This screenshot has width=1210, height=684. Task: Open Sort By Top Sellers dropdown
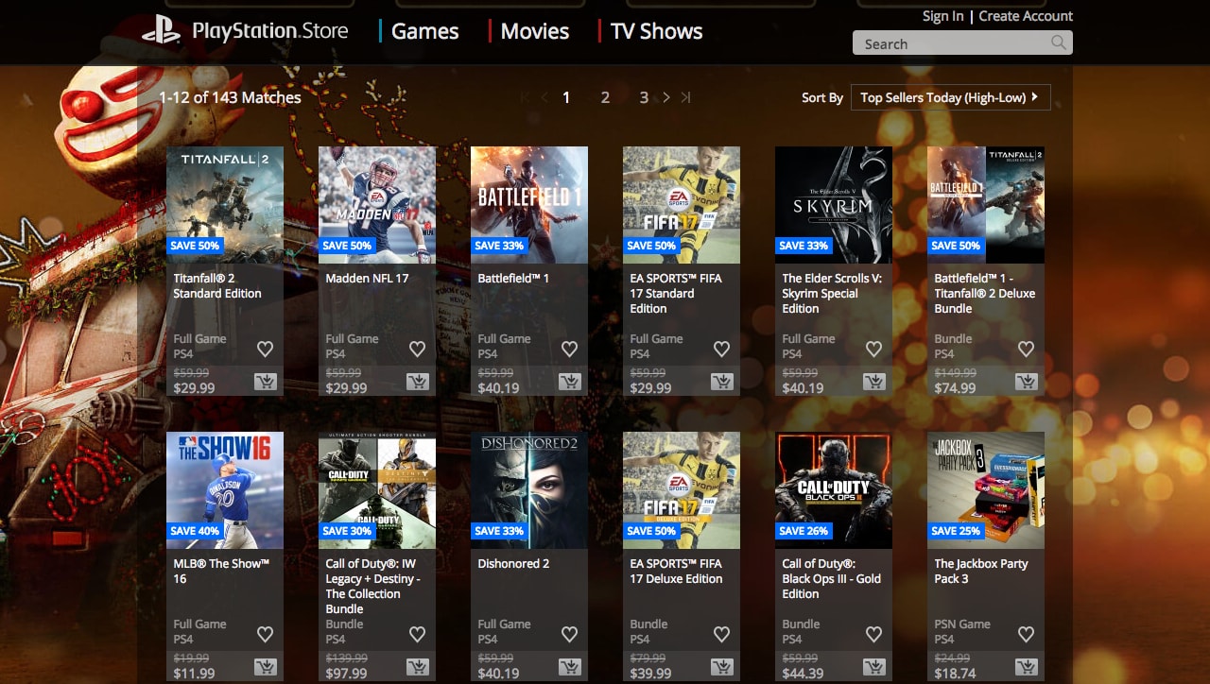950,97
